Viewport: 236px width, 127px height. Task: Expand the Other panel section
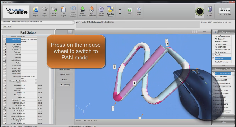point(223,123)
